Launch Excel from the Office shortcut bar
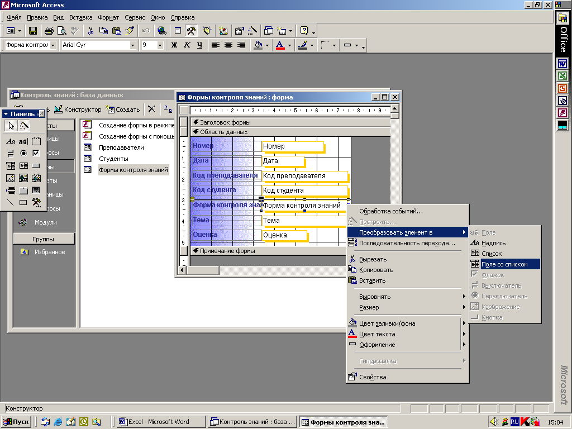Screen dimensions: 572x429 pos(562,76)
